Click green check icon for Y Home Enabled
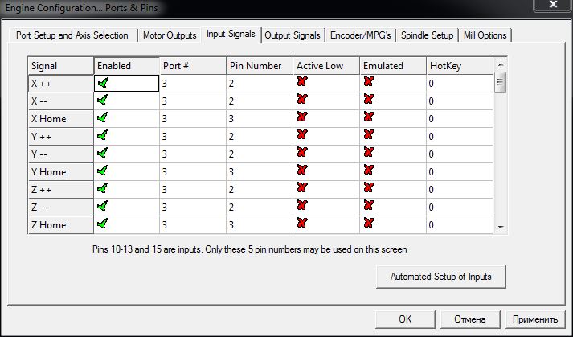This screenshot has height=337, width=573. [x=102, y=171]
